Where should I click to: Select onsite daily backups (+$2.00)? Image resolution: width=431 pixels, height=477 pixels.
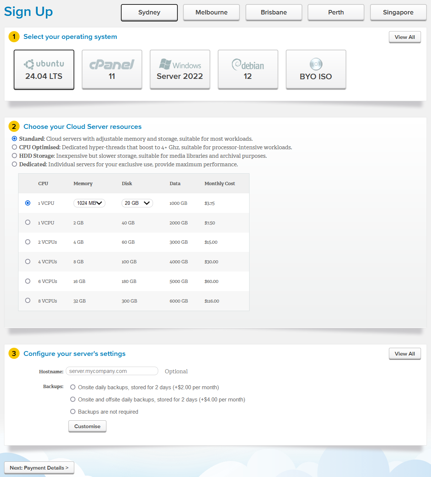coord(73,387)
